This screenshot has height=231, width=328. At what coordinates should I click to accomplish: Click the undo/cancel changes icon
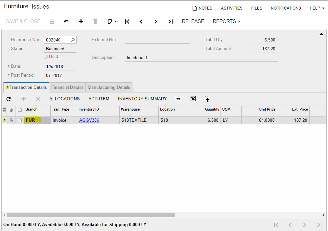66,21
